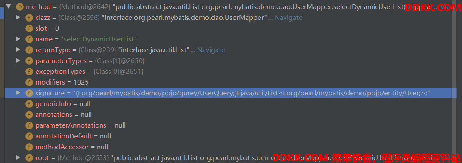Select the "selectDynamicUserList" name value
Image resolution: width=462 pixels, height=163 pixels.
click(x=99, y=39)
